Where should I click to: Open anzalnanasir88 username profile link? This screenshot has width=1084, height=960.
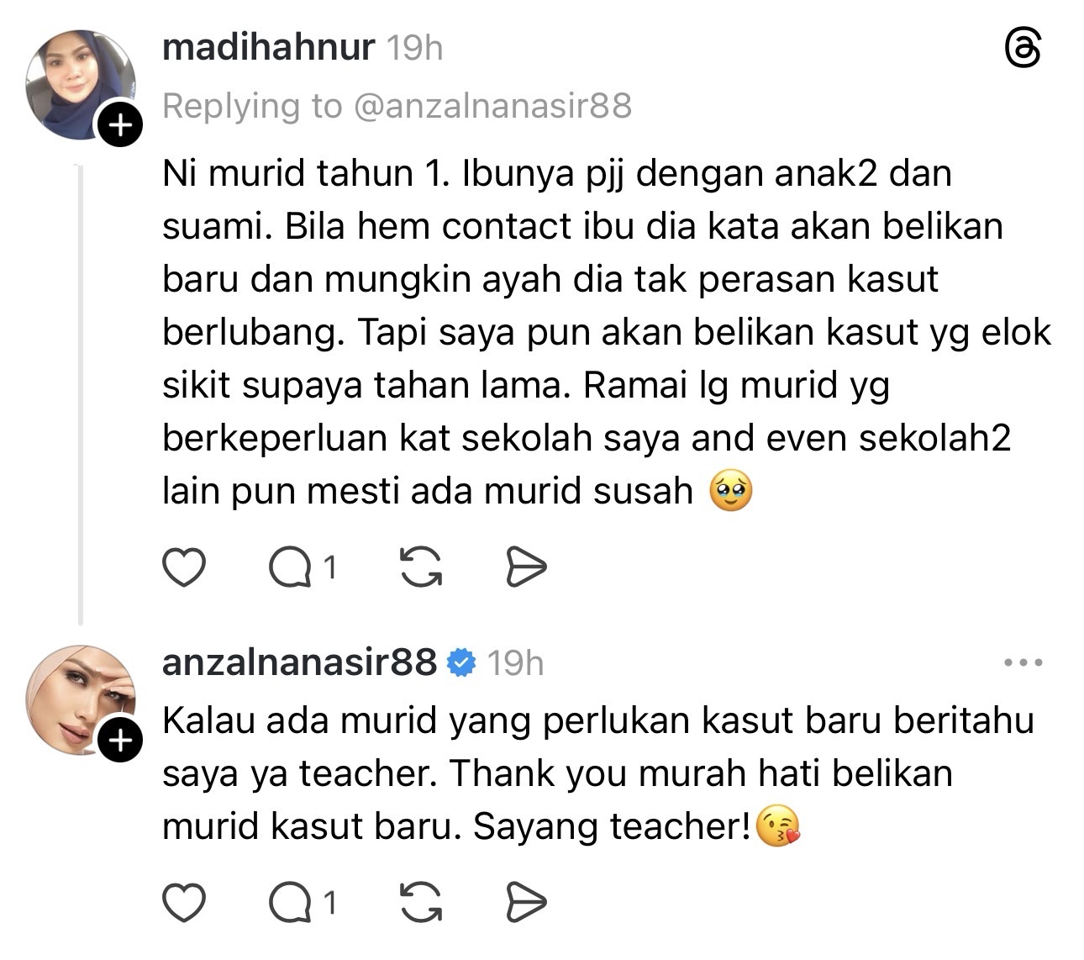click(299, 662)
